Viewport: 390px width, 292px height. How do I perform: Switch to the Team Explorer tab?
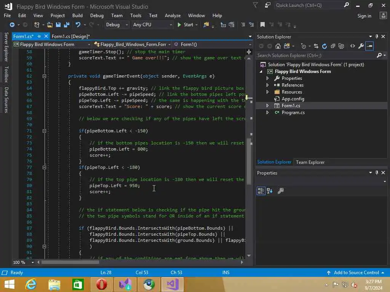(310, 162)
